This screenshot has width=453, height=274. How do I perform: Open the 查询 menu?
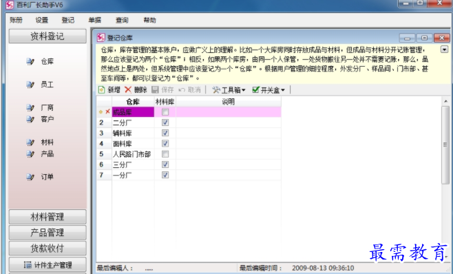coord(122,20)
